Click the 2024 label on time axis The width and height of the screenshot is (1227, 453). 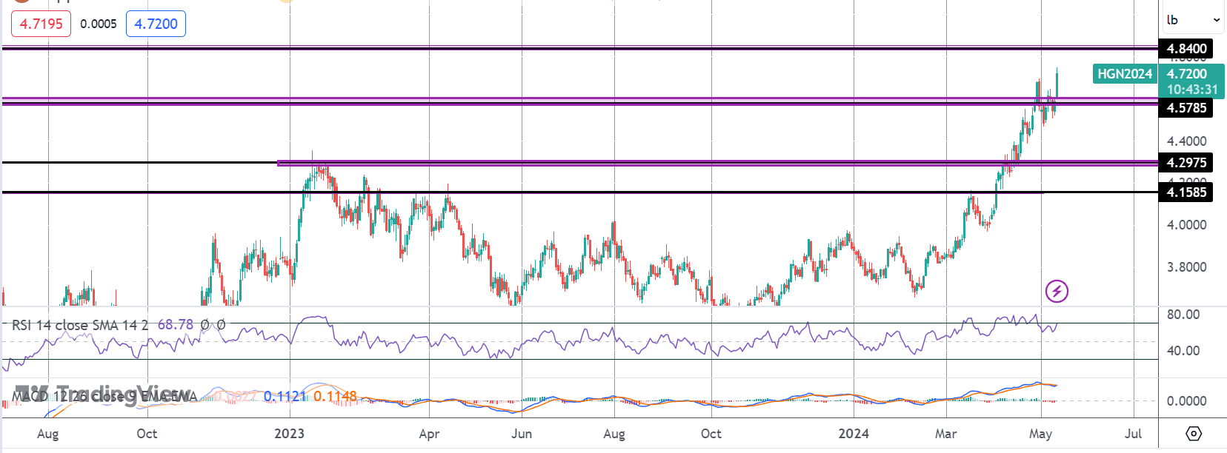coord(854,434)
